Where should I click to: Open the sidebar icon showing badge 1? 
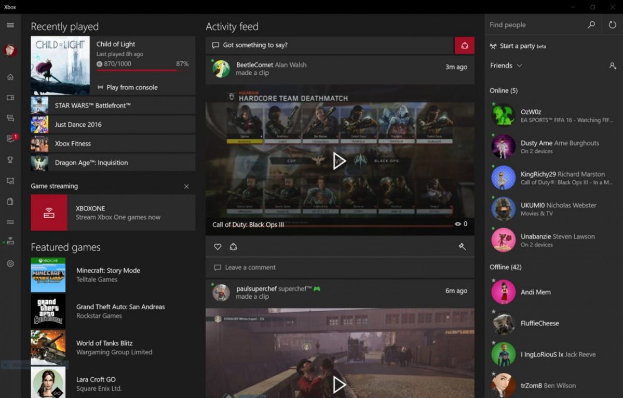10,139
